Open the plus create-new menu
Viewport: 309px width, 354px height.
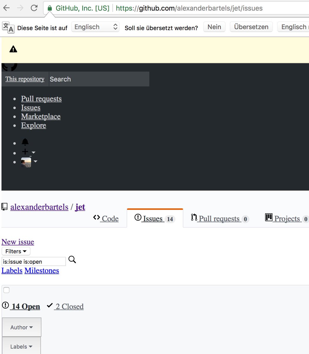28,152
